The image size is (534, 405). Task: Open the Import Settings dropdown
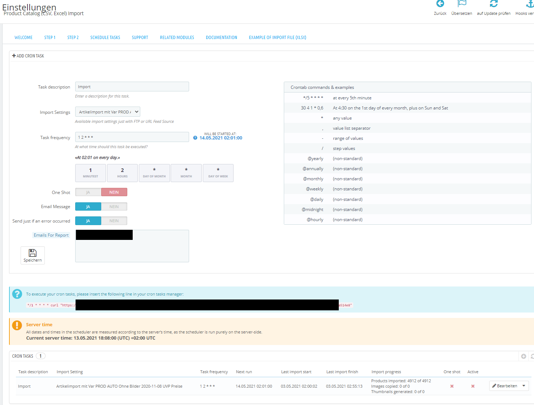[x=108, y=112]
